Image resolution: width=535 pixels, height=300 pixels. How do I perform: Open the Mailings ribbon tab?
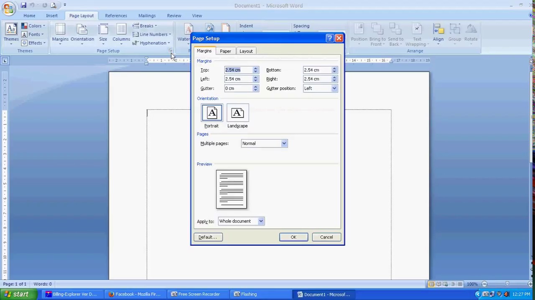147,16
